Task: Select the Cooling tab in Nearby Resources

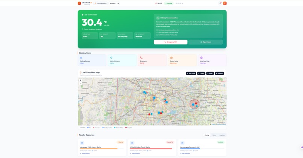Action: tap(207, 135)
